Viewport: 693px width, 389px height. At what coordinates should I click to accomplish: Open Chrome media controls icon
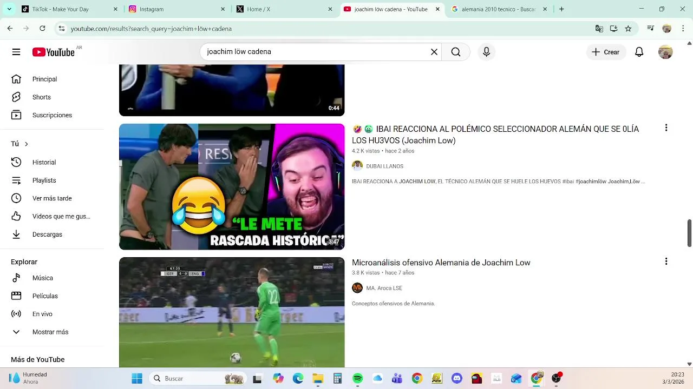pos(651,29)
